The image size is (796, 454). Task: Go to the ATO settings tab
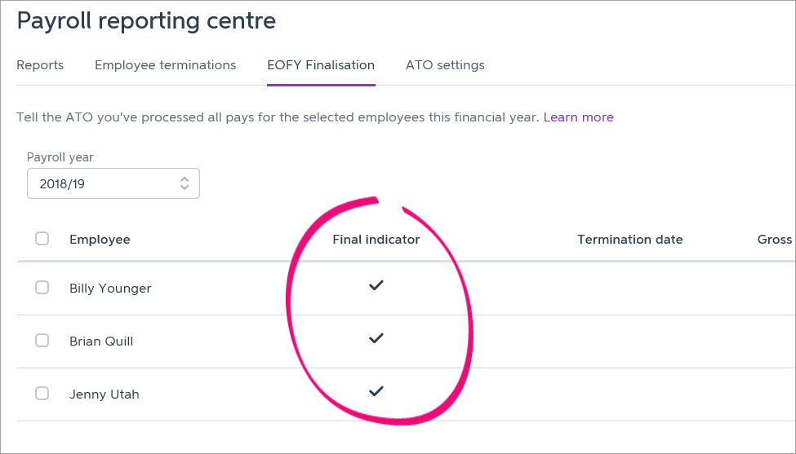[445, 65]
